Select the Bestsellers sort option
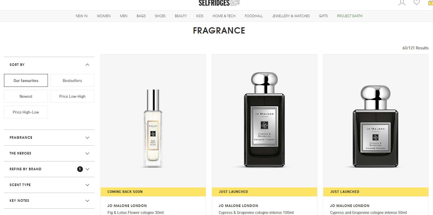The image size is (433, 215). [72, 81]
